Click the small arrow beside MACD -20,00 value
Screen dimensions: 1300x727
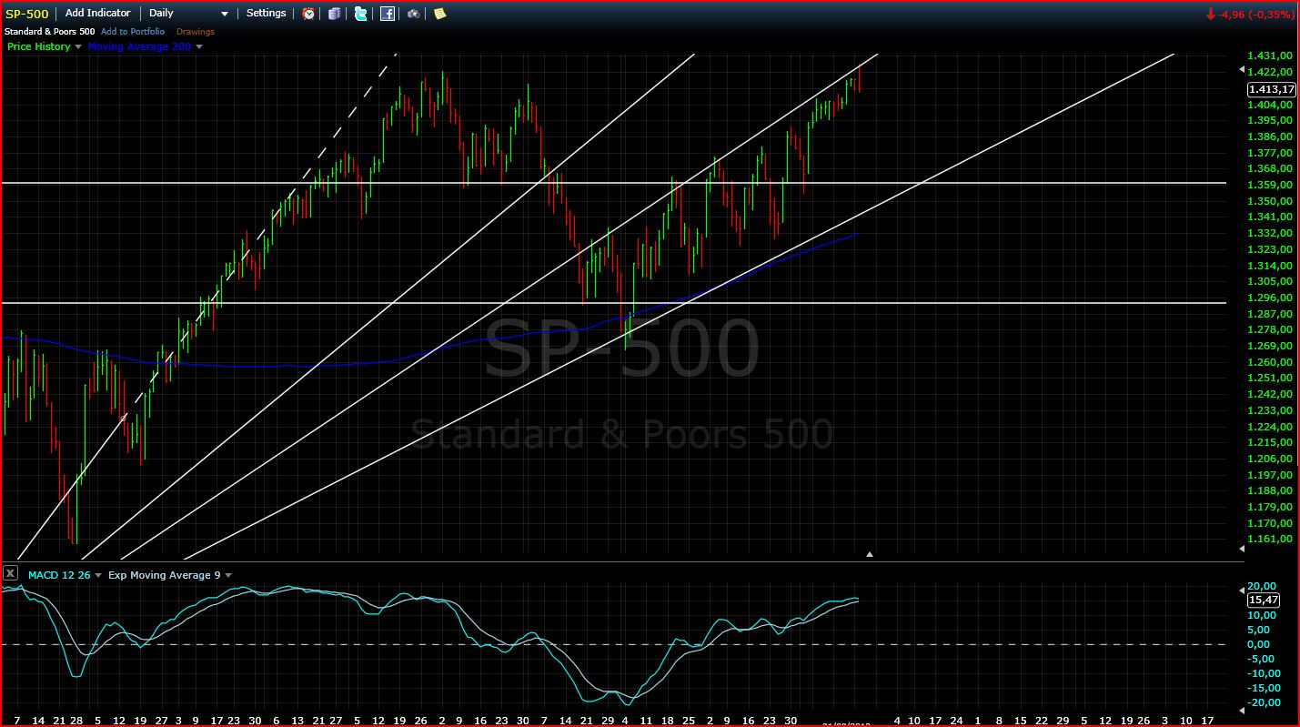(1243, 709)
